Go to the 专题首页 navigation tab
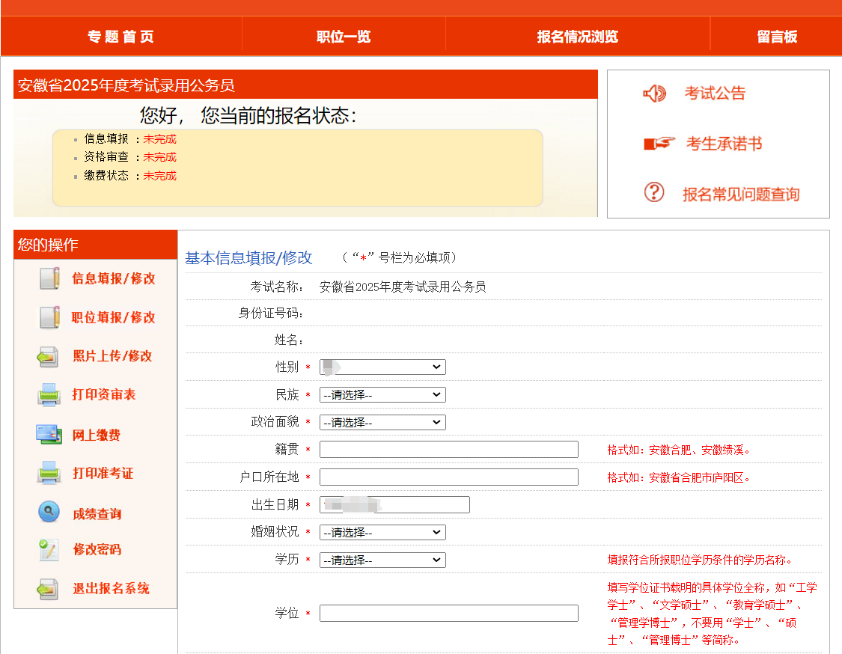The image size is (842, 654). pos(120,37)
